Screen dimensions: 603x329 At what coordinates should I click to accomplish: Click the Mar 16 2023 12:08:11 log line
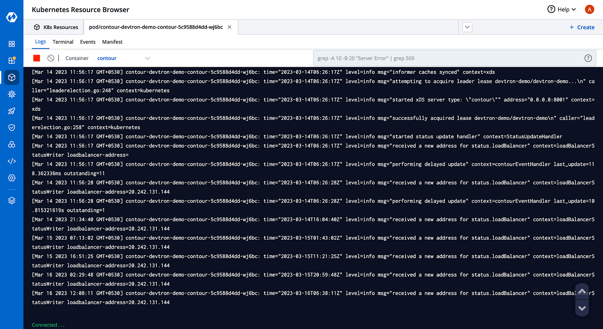[313, 298]
